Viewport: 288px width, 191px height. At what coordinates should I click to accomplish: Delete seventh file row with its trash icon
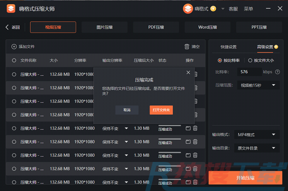click(195, 155)
